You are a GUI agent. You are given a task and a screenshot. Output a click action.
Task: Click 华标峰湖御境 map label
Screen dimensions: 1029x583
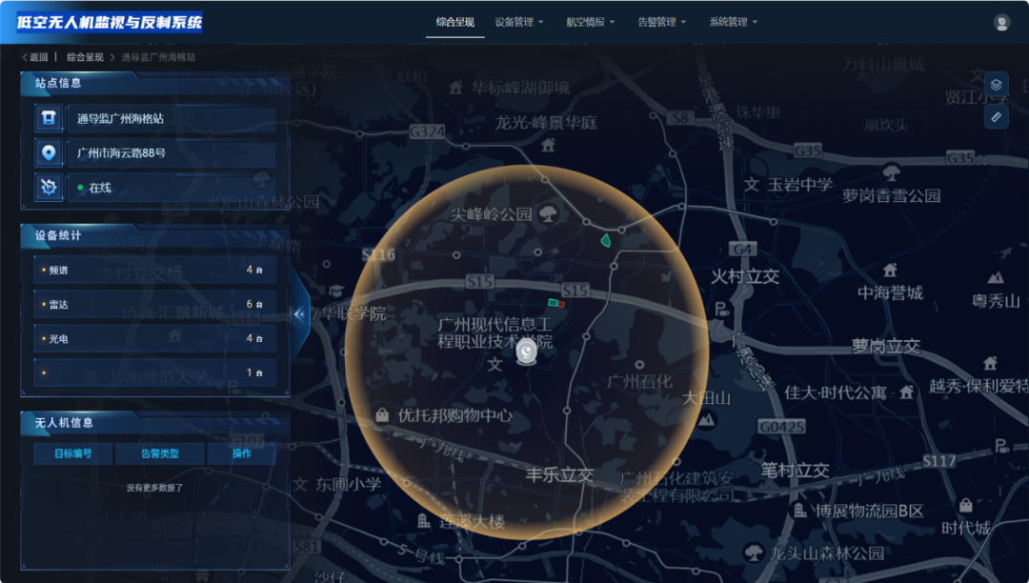tap(520, 88)
